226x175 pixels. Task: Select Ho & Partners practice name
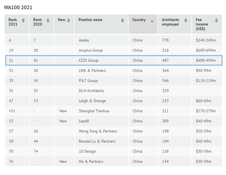91,161
